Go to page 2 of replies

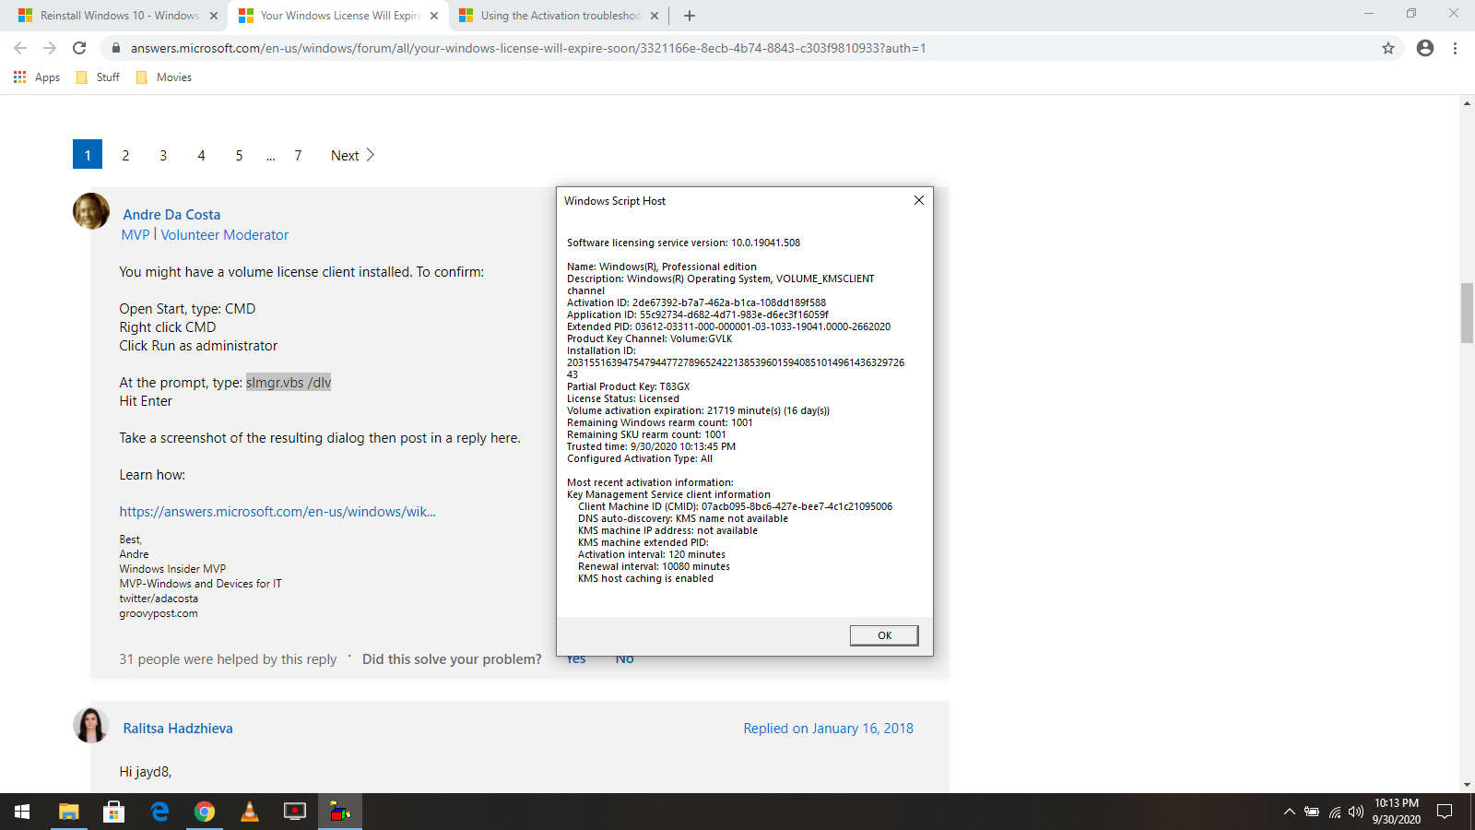(125, 155)
